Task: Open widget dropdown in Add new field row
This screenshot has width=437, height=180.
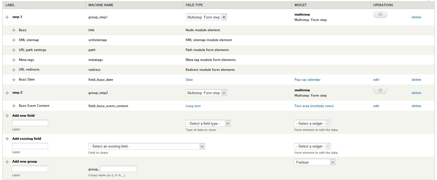Action: pyautogui.click(x=312, y=123)
